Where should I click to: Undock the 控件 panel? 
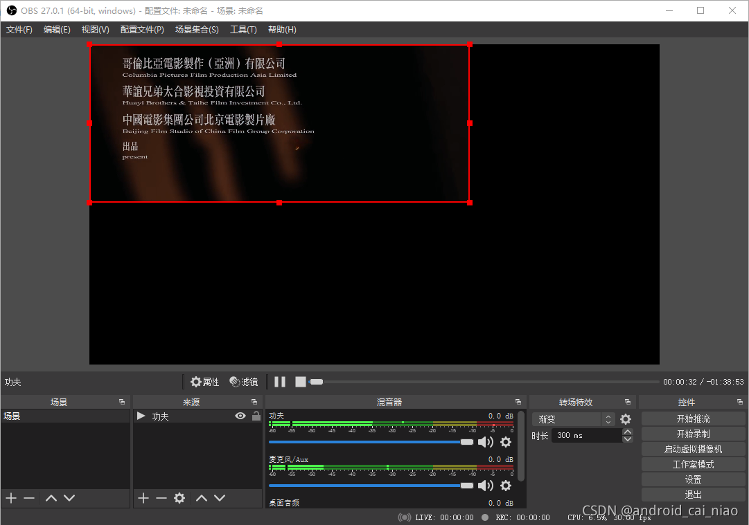pyautogui.click(x=740, y=402)
